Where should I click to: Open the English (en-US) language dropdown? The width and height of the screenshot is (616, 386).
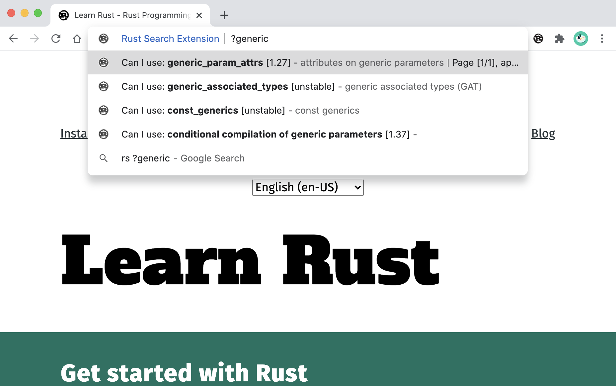(308, 187)
